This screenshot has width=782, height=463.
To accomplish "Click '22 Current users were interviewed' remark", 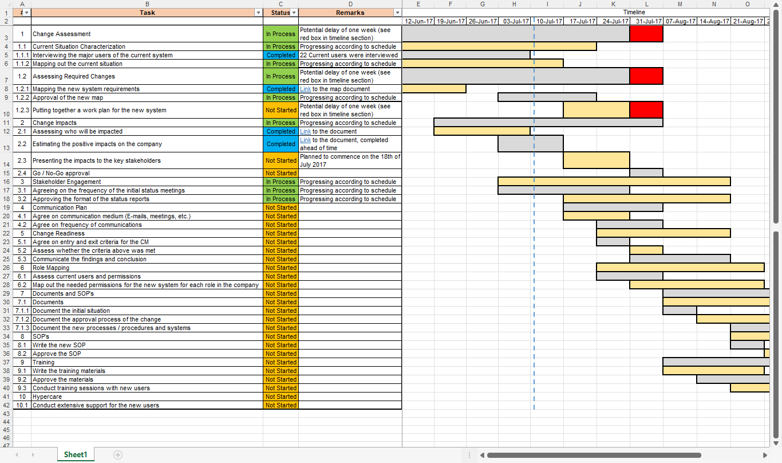I will [x=350, y=55].
